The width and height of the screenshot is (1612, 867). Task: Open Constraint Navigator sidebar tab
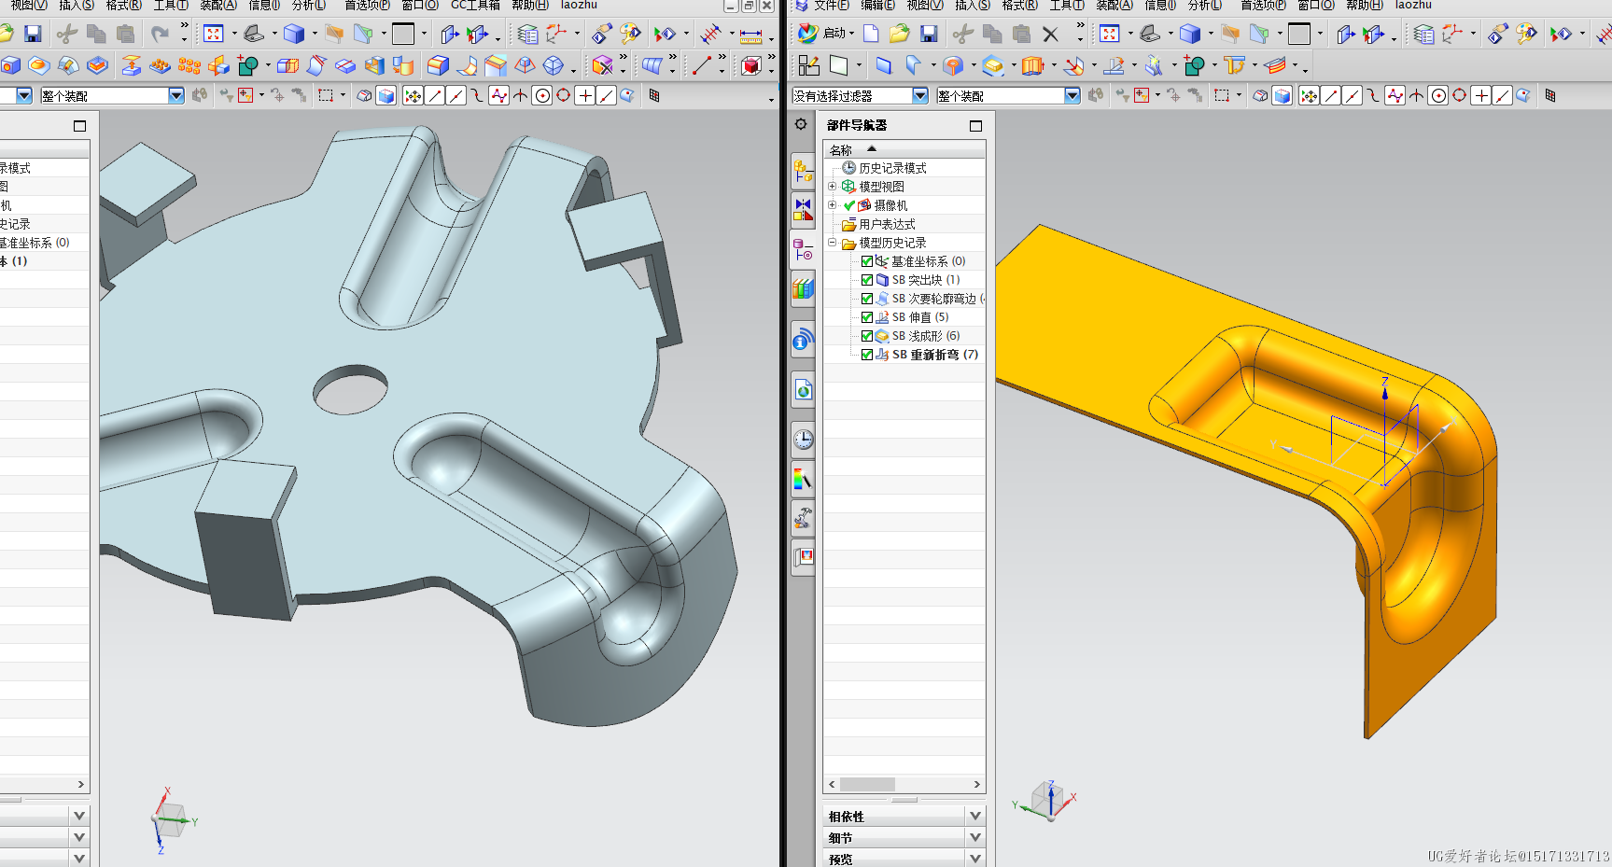pyautogui.click(x=803, y=210)
